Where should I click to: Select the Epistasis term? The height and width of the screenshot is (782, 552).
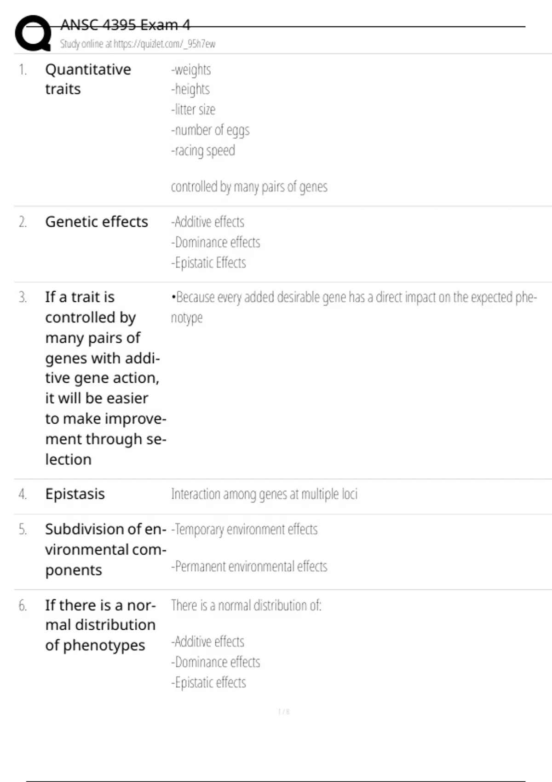[x=75, y=494]
